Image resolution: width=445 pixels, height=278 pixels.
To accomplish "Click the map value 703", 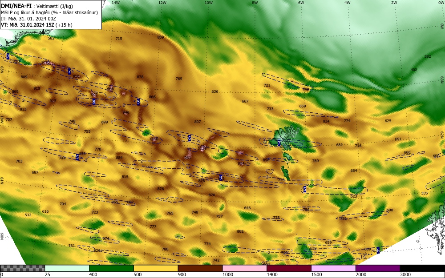I will 19,161.
